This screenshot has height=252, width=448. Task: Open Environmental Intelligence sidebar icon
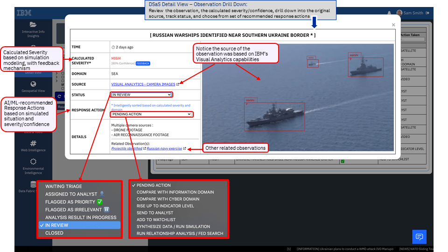tap(33, 161)
